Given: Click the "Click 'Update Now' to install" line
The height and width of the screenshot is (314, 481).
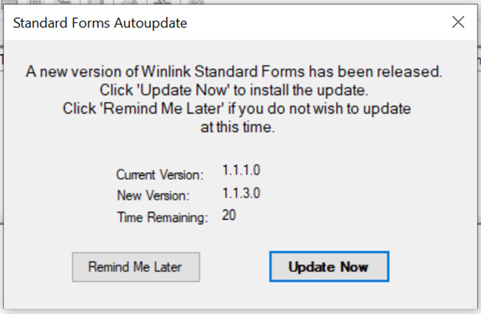Looking at the screenshot, I should click(234, 90).
